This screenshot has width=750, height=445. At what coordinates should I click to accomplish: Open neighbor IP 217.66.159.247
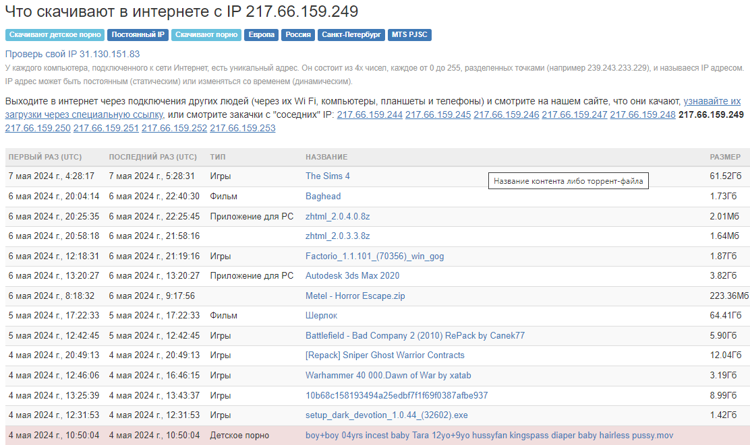tap(575, 114)
